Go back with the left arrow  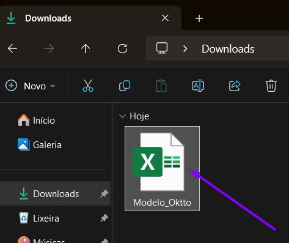[12, 48]
